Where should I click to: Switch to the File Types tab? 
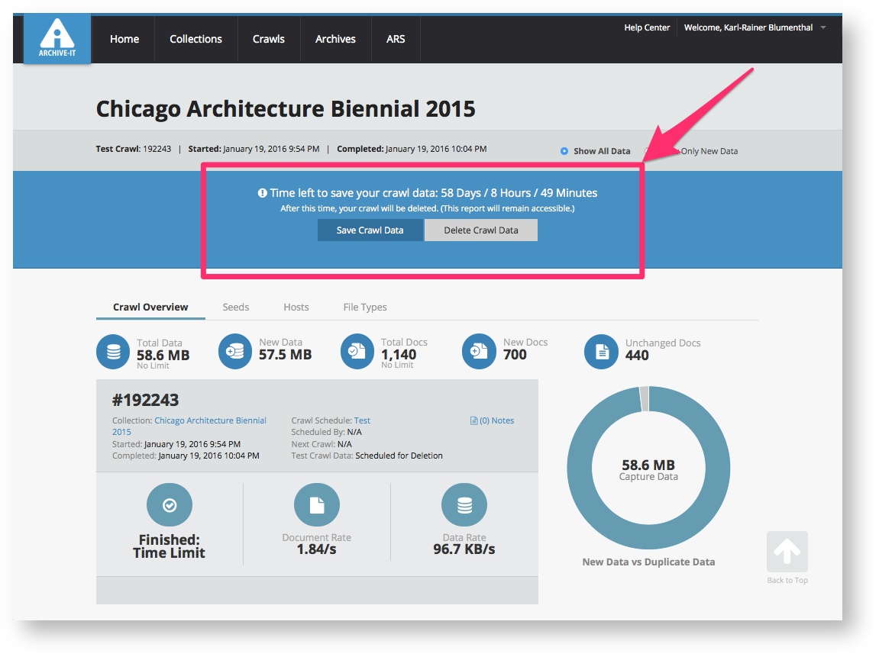365,307
